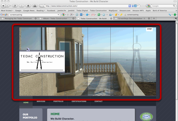Open the Amazon MP3 bookmark
Viewport: 178px width, 121px height.
tap(138, 11)
